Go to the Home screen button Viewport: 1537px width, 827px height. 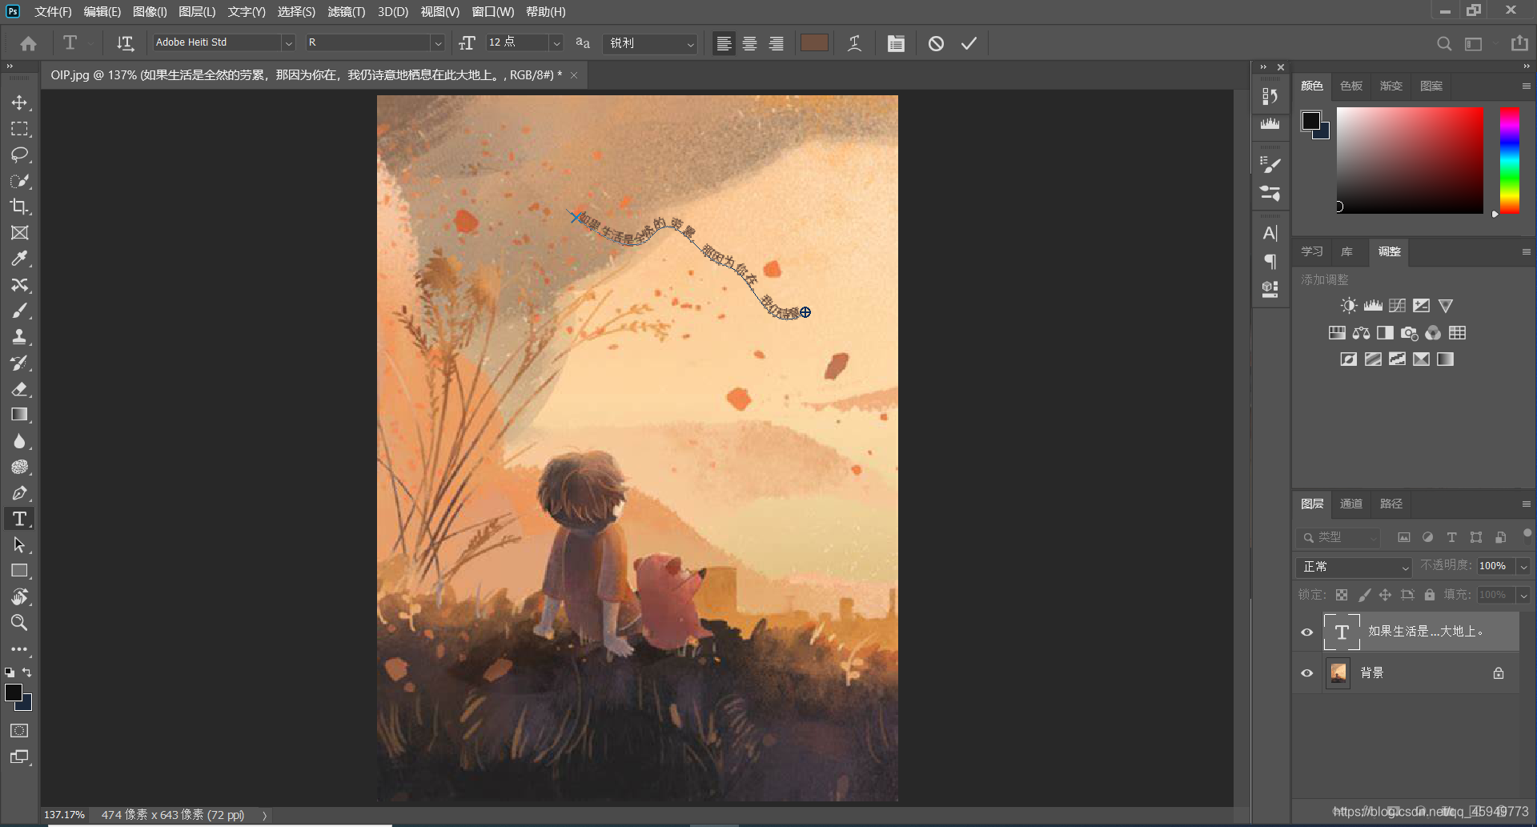pos(29,43)
